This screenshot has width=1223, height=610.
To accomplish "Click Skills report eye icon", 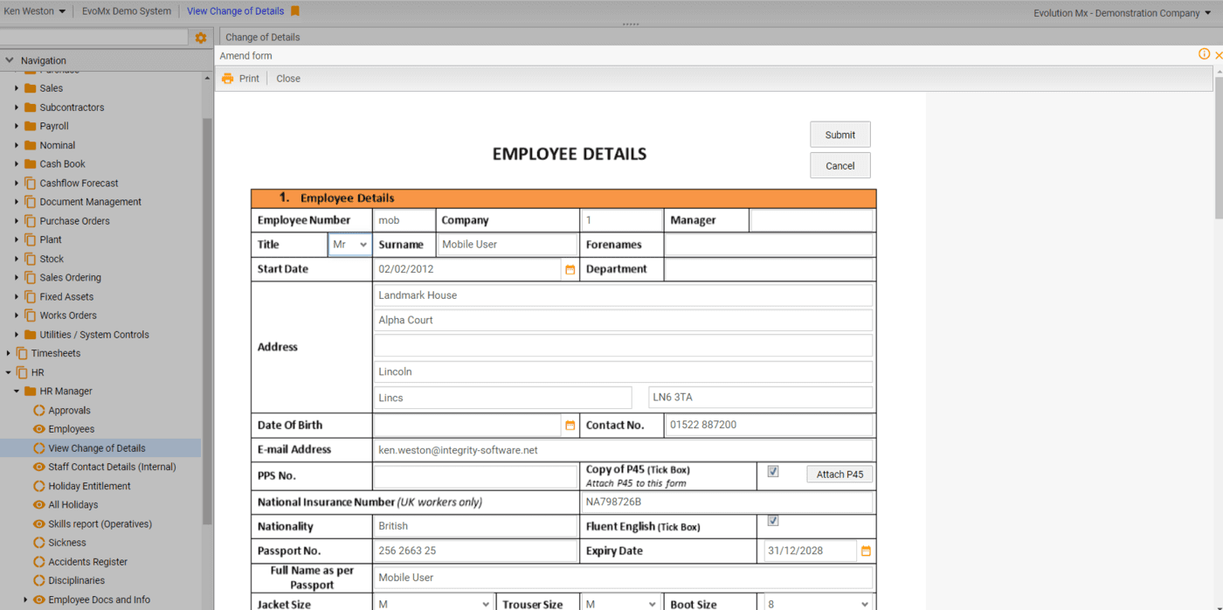I will pyautogui.click(x=38, y=524).
